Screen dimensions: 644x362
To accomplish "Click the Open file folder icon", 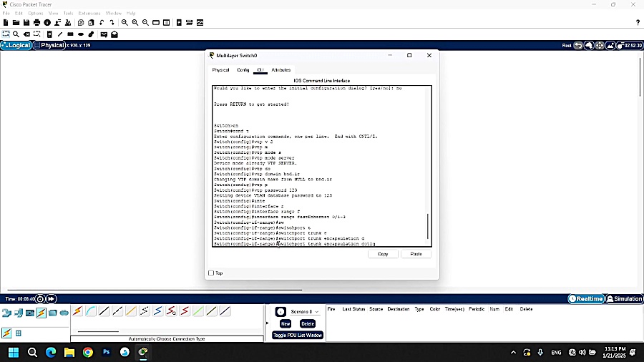I will pos(16,23).
